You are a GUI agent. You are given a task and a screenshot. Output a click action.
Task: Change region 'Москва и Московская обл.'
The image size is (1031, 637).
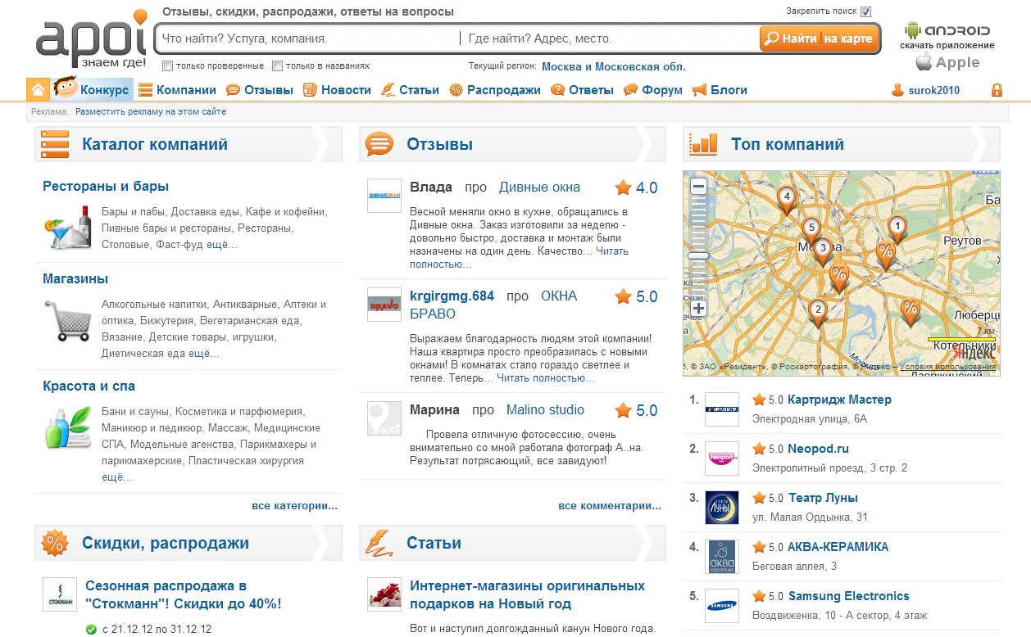point(614,66)
